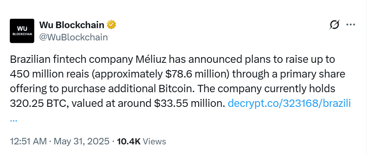Open the Grok explain-post icon
367x155 pixels.
[x=334, y=24]
